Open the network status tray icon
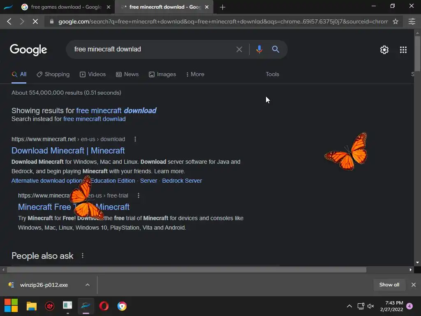Image resolution: width=421 pixels, height=316 pixels. (361, 306)
